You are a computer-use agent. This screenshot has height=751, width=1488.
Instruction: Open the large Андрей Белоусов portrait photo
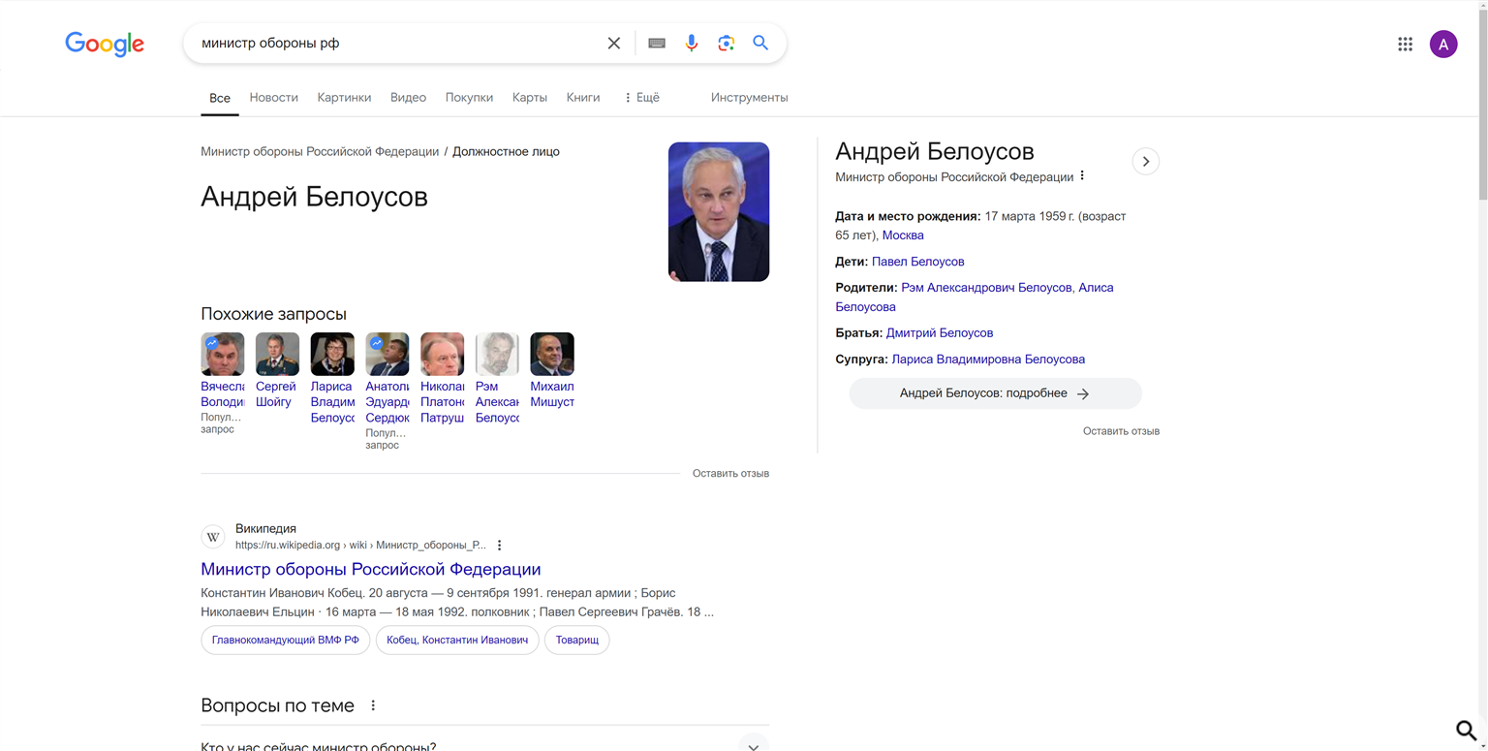719,212
